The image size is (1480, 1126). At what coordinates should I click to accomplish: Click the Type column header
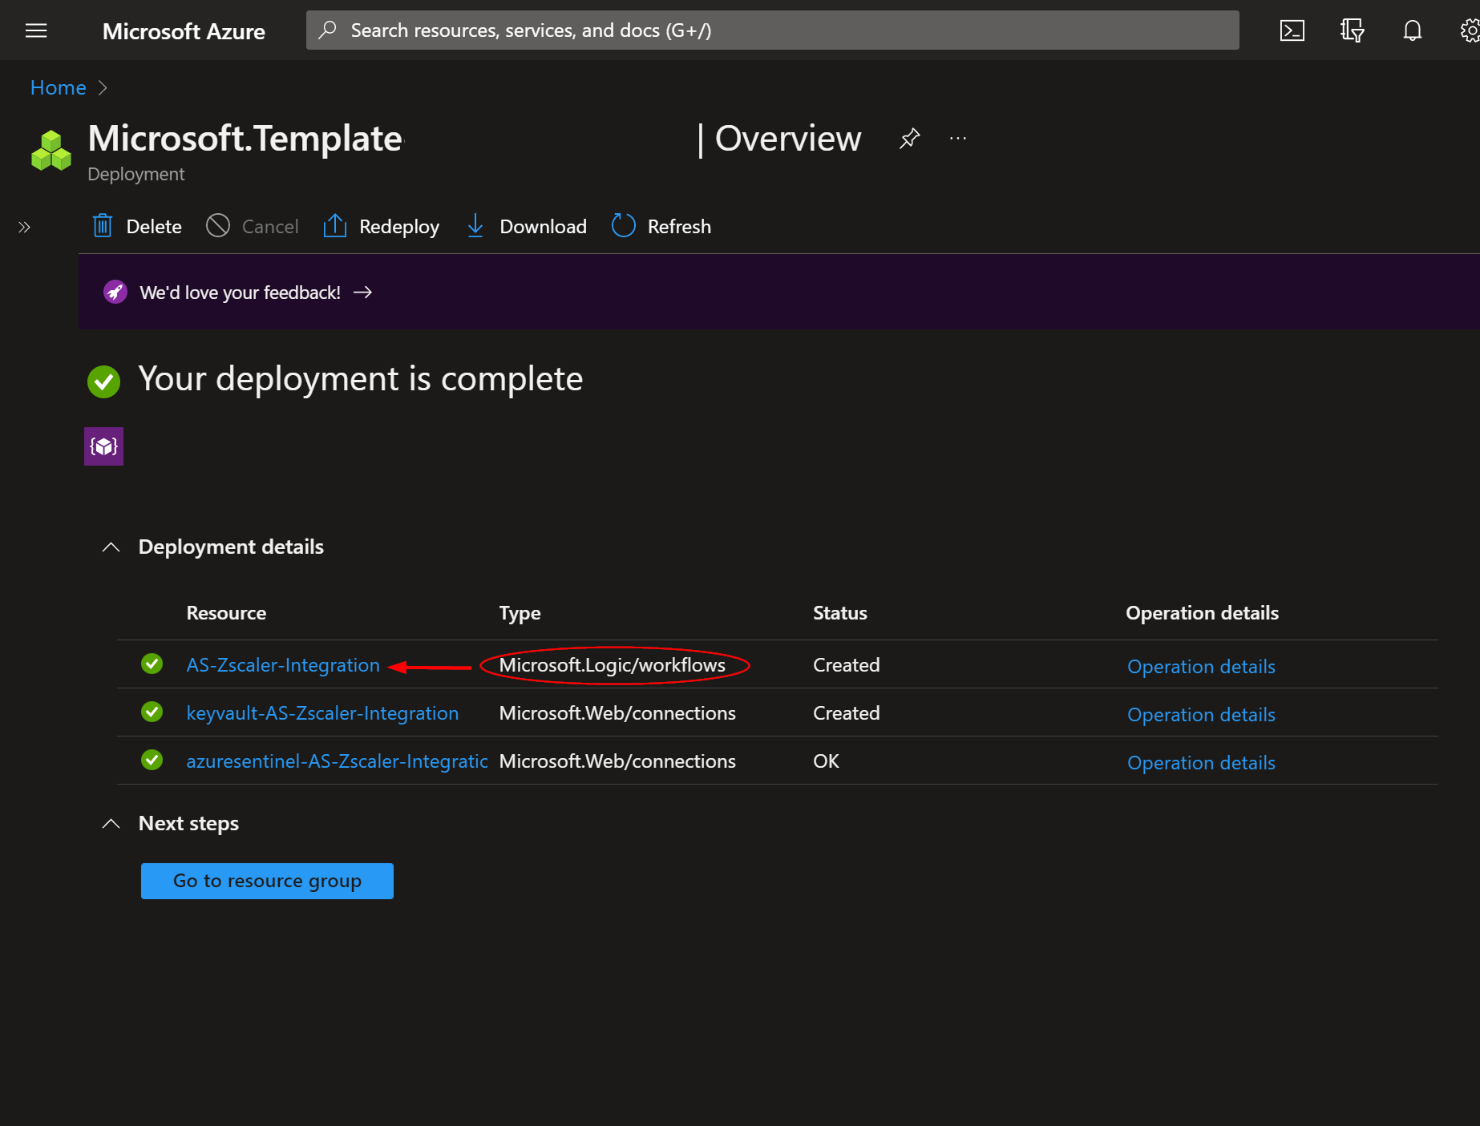coord(520,613)
